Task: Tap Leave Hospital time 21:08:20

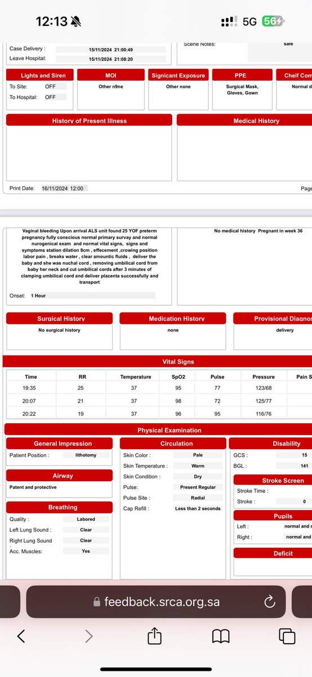Action: tap(111, 59)
